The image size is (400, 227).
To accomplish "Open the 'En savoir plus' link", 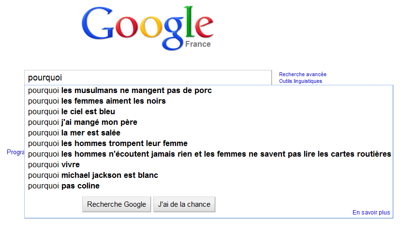I will pos(371,213).
